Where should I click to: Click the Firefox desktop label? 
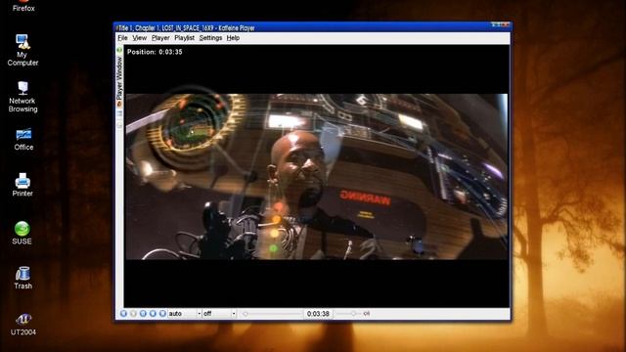coord(23,8)
